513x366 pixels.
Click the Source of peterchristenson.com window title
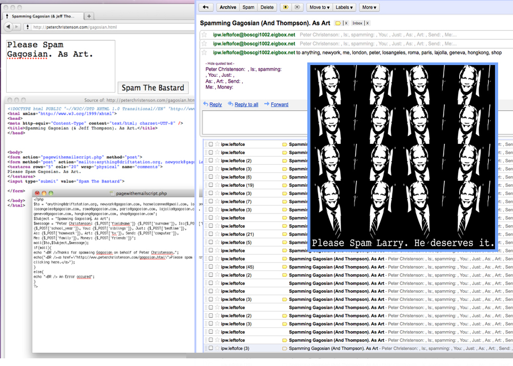click(140, 100)
